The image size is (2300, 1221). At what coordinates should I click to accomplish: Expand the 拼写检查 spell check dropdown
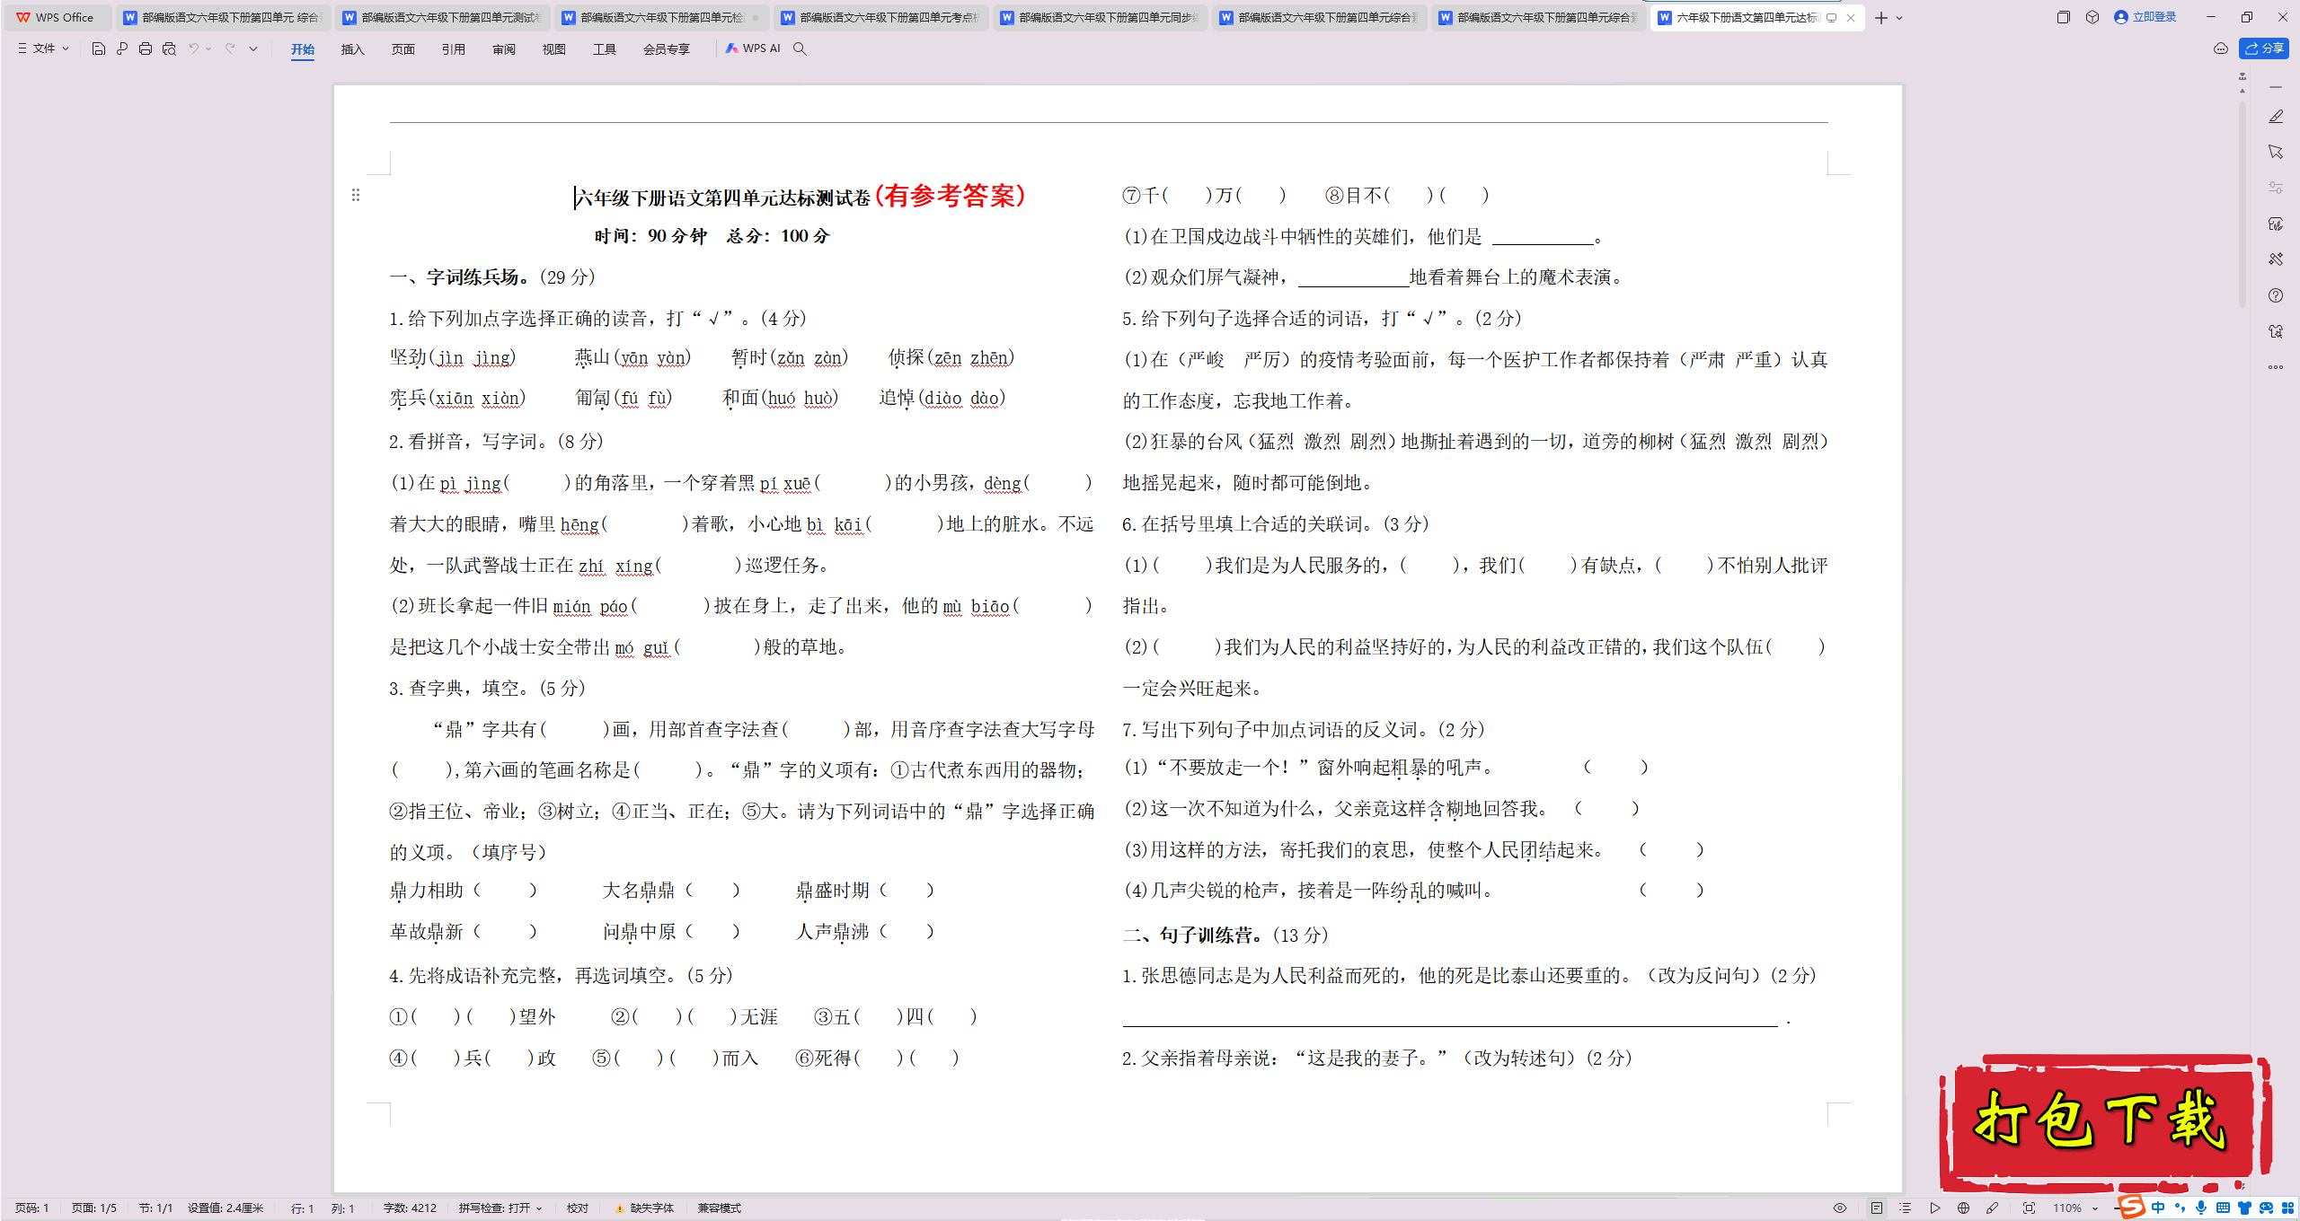(500, 1208)
